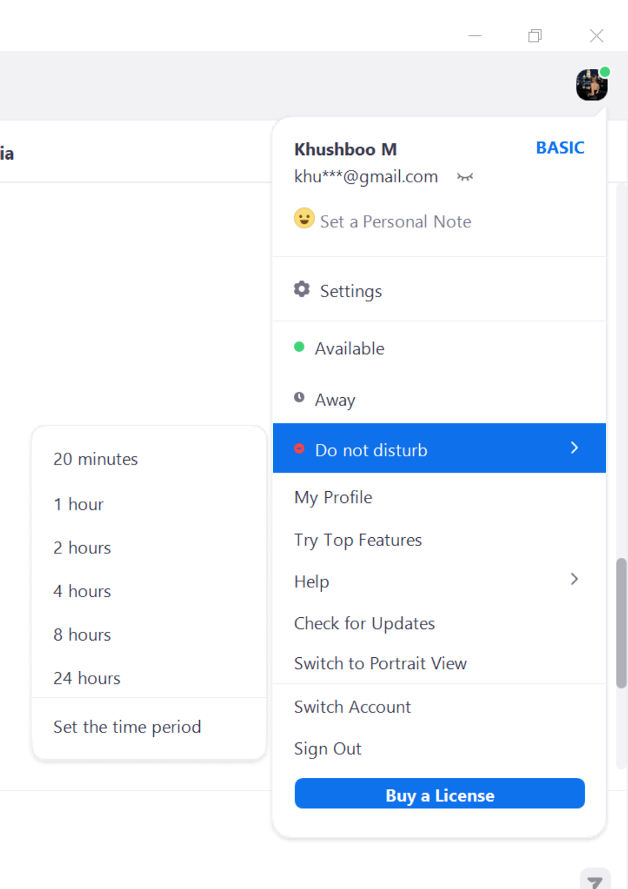628x889 pixels.
Task: Click the green Available status dot
Action: tap(299, 347)
